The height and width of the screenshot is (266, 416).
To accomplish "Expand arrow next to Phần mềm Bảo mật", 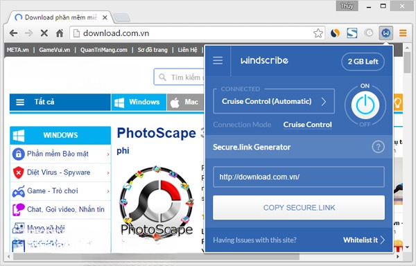I will tap(108, 154).
